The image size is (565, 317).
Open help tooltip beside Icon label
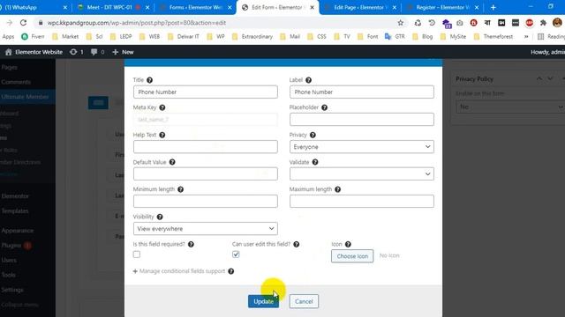[348, 244]
